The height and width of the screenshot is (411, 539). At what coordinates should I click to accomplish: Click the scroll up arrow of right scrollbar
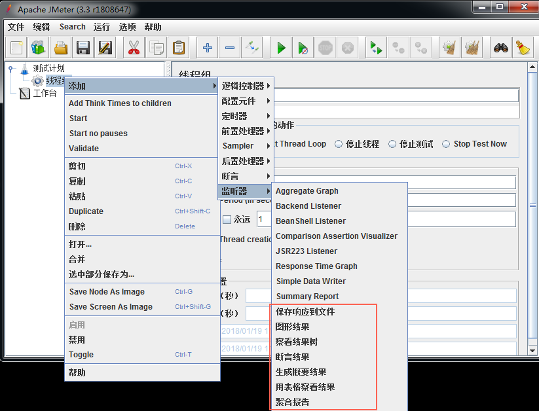point(532,67)
